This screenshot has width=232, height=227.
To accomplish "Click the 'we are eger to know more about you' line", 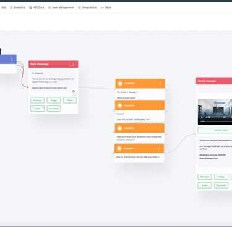I will point(49,88).
